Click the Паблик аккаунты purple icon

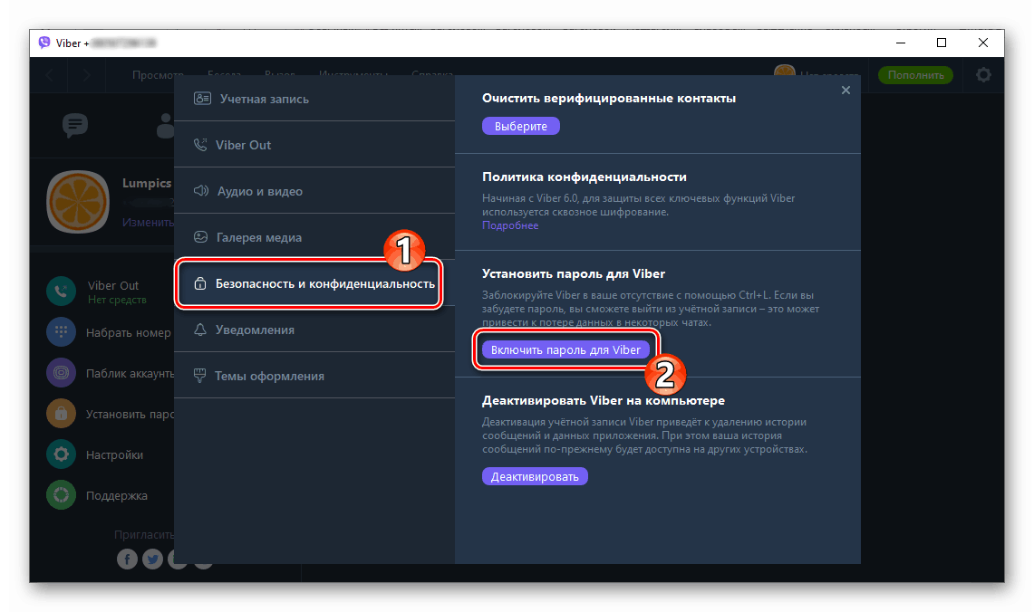[x=62, y=373]
